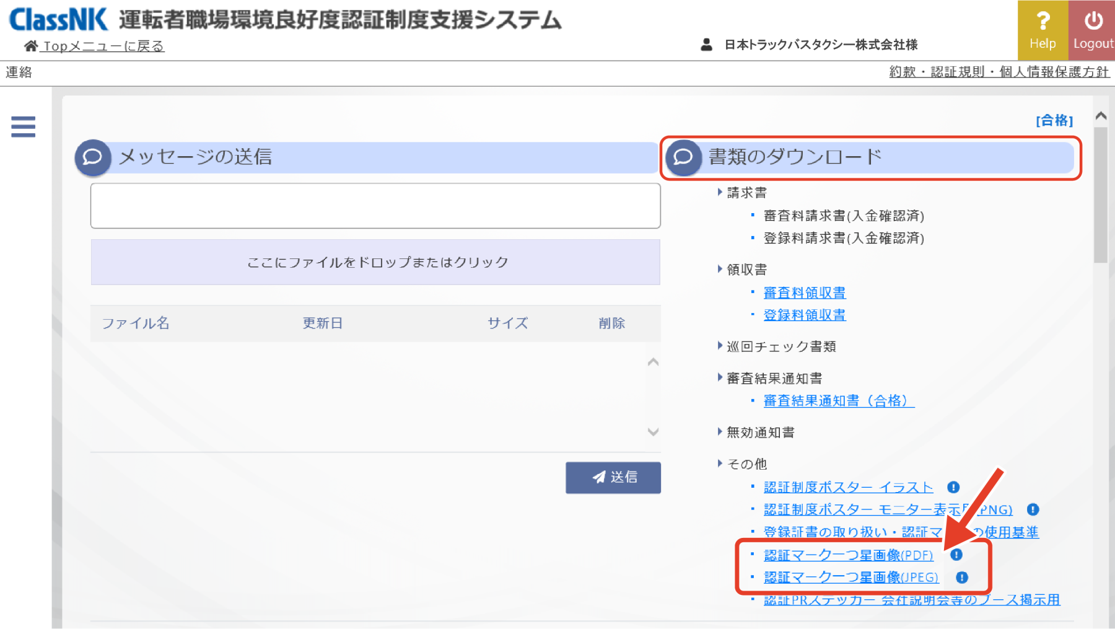Click info icon beside 認証制度ポスター イラスト
The height and width of the screenshot is (629, 1115).
click(x=953, y=487)
